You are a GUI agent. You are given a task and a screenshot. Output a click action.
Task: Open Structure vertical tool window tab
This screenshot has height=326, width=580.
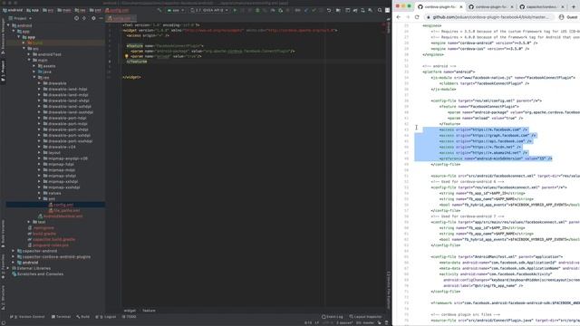click(x=3, y=298)
